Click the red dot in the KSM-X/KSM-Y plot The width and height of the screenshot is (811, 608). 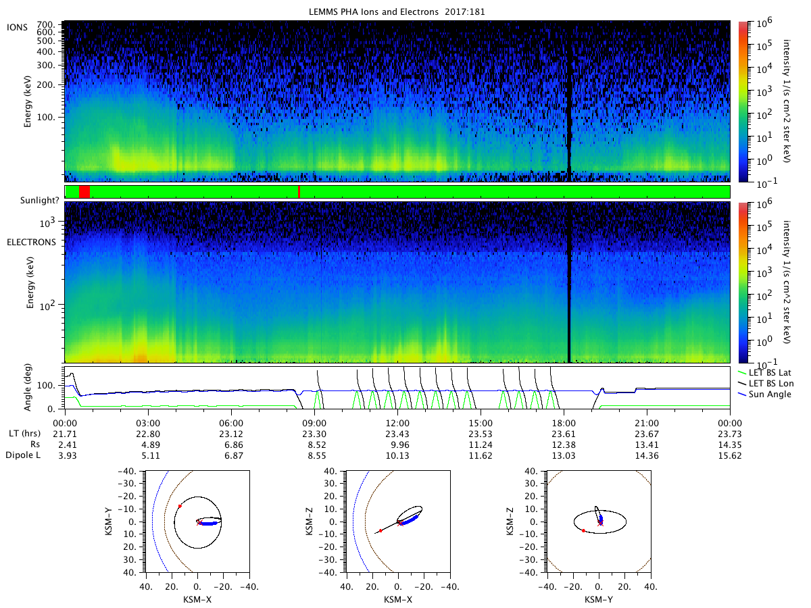pyautogui.click(x=180, y=505)
